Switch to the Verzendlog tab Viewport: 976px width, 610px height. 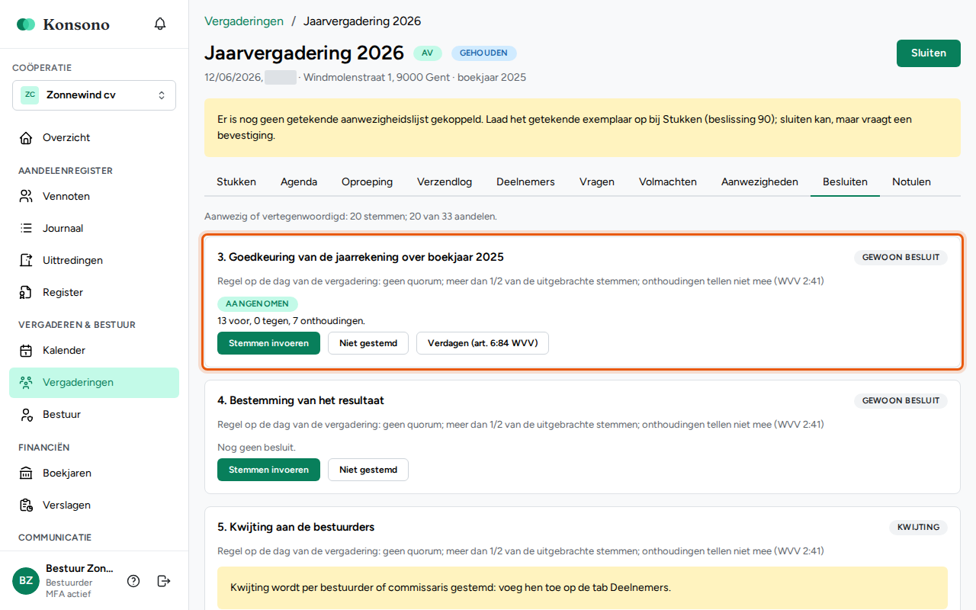click(x=445, y=182)
